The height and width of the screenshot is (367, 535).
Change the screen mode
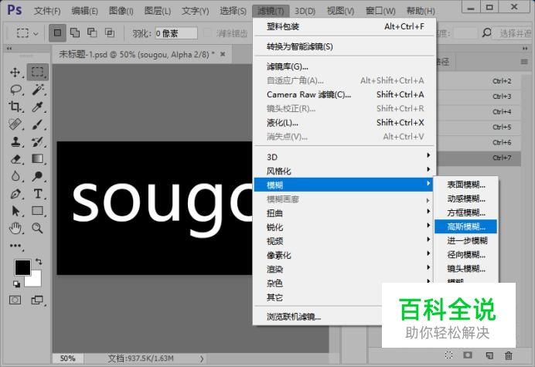[x=37, y=300]
